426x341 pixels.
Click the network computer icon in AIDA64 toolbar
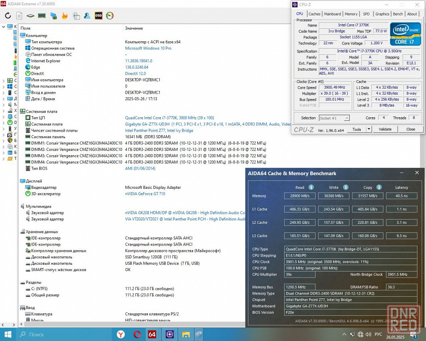[53, 16]
